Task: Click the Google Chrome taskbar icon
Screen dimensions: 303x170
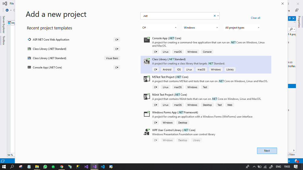Action: point(62,167)
